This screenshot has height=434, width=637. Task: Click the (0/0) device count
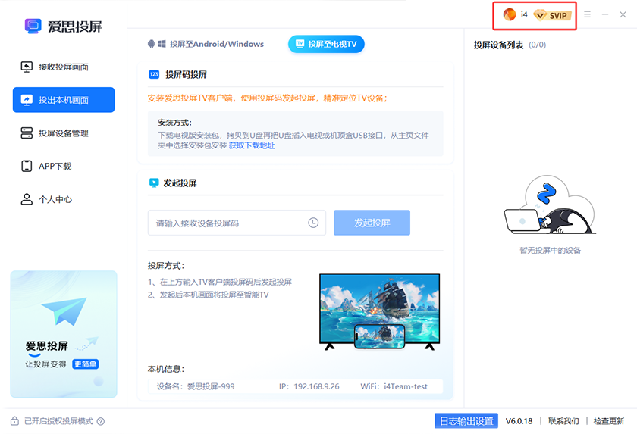click(x=537, y=45)
